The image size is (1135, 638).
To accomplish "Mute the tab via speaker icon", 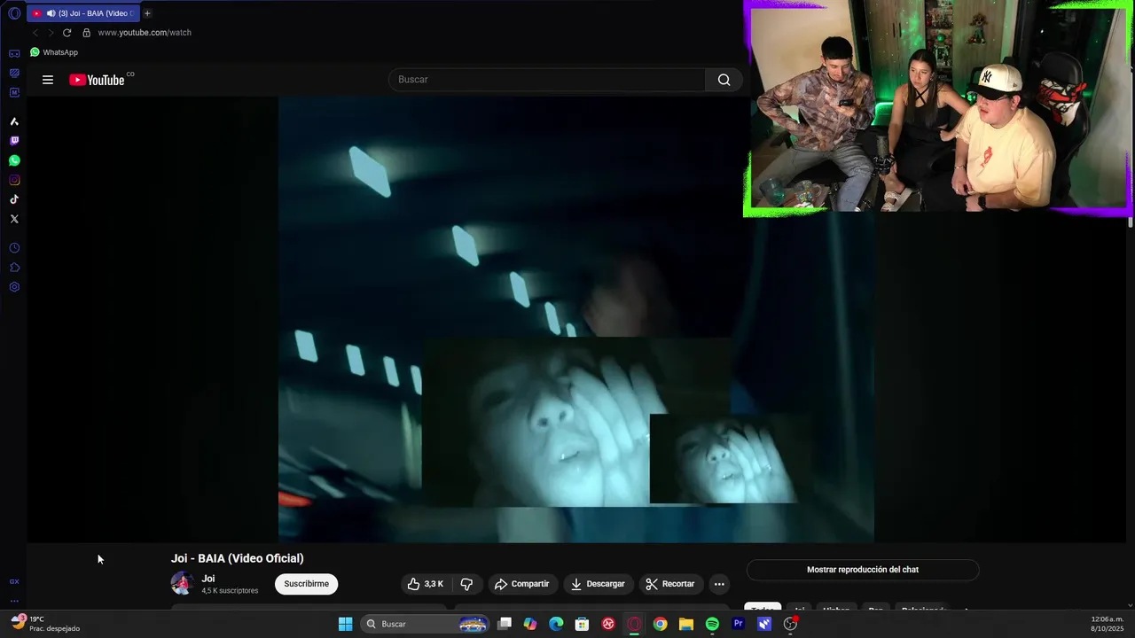I will 51,13.
